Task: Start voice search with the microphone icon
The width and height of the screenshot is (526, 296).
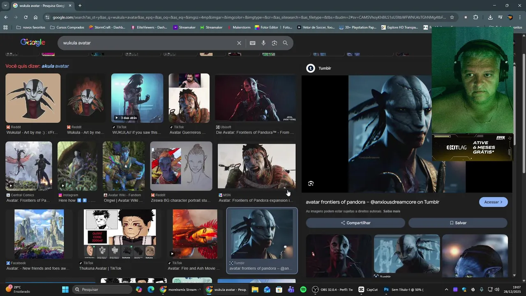Action: coord(263,43)
